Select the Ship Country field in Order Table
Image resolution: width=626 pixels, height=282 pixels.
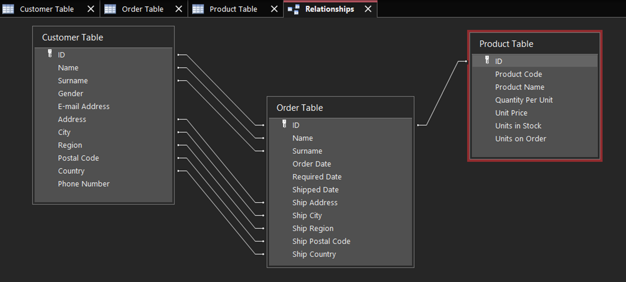click(314, 254)
